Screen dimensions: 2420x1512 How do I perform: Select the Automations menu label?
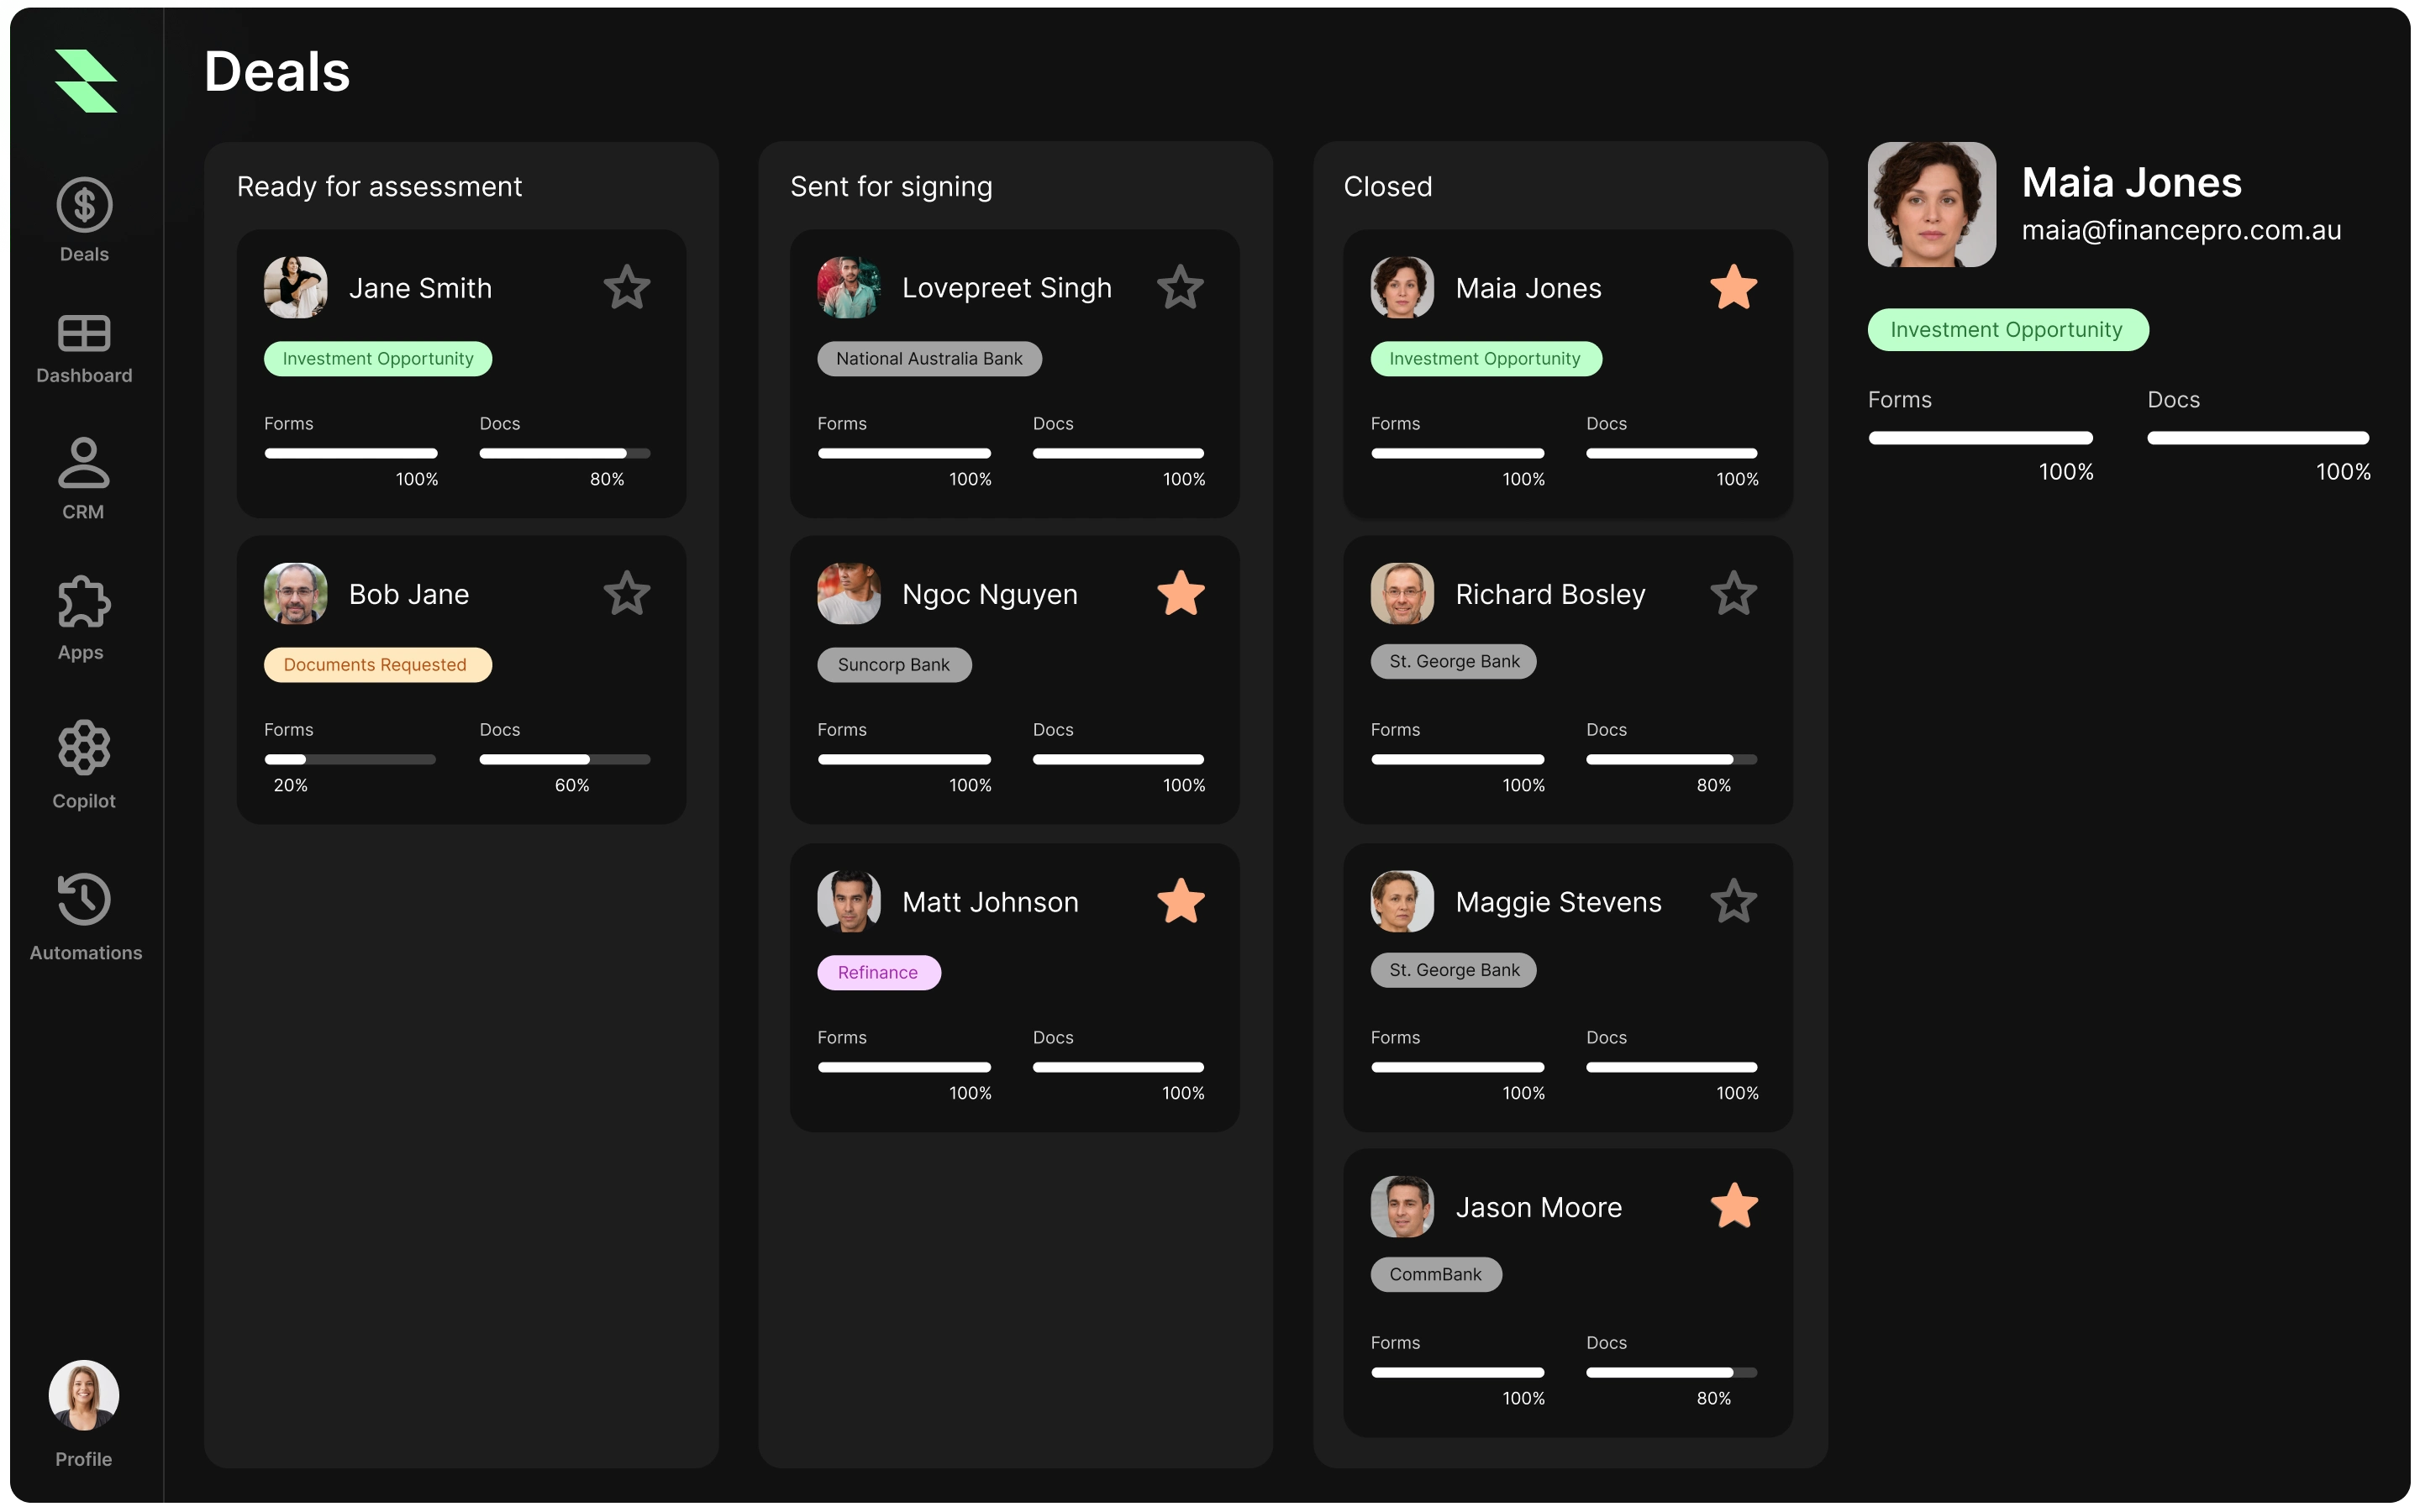coord(86,953)
